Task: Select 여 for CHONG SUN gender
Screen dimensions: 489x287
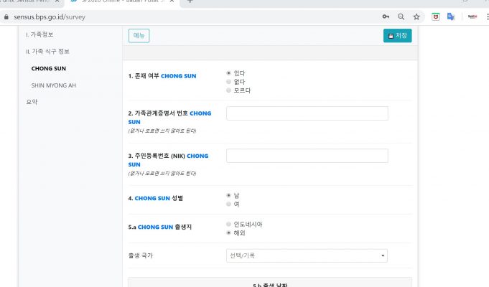Action: (228, 204)
